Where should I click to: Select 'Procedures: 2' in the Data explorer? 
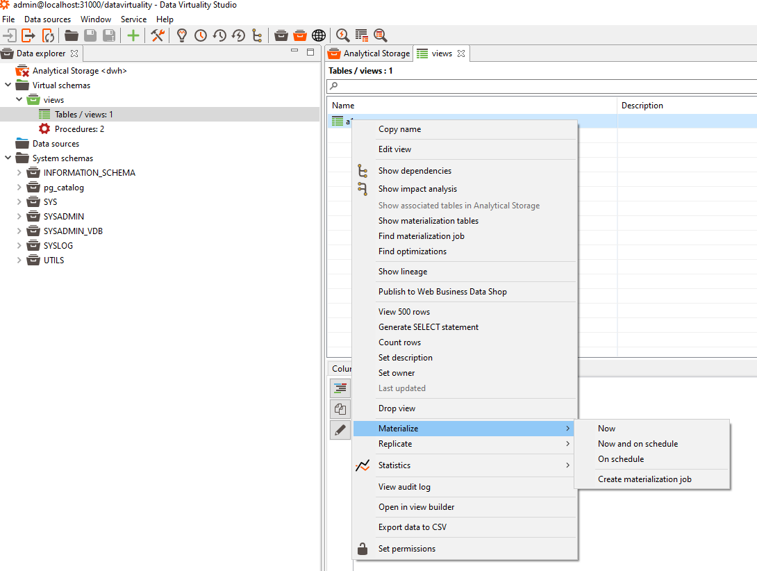coord(79,129)
